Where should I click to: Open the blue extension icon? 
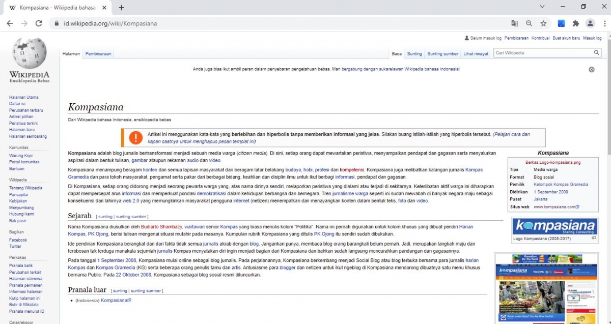click(561, 23)
